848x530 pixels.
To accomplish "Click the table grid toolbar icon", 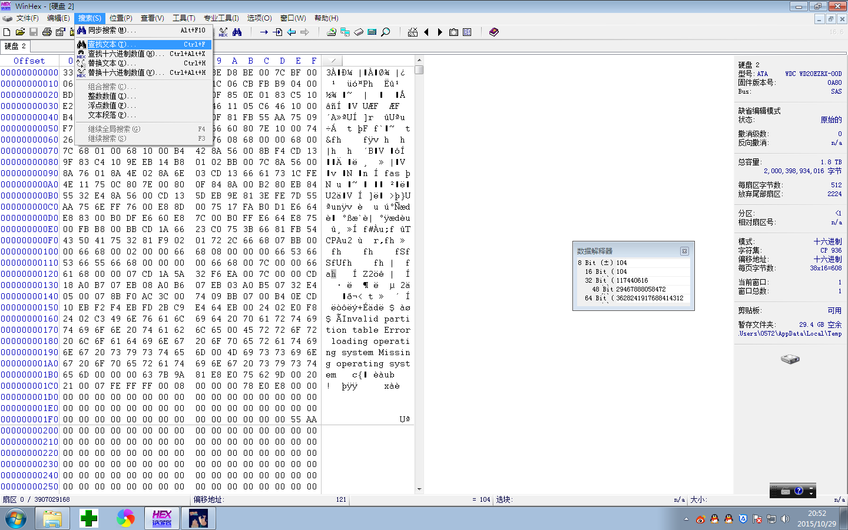I will pos(467,32).
